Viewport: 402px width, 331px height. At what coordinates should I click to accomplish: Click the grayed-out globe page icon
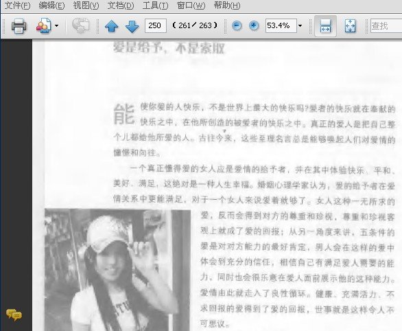point(81,25)
